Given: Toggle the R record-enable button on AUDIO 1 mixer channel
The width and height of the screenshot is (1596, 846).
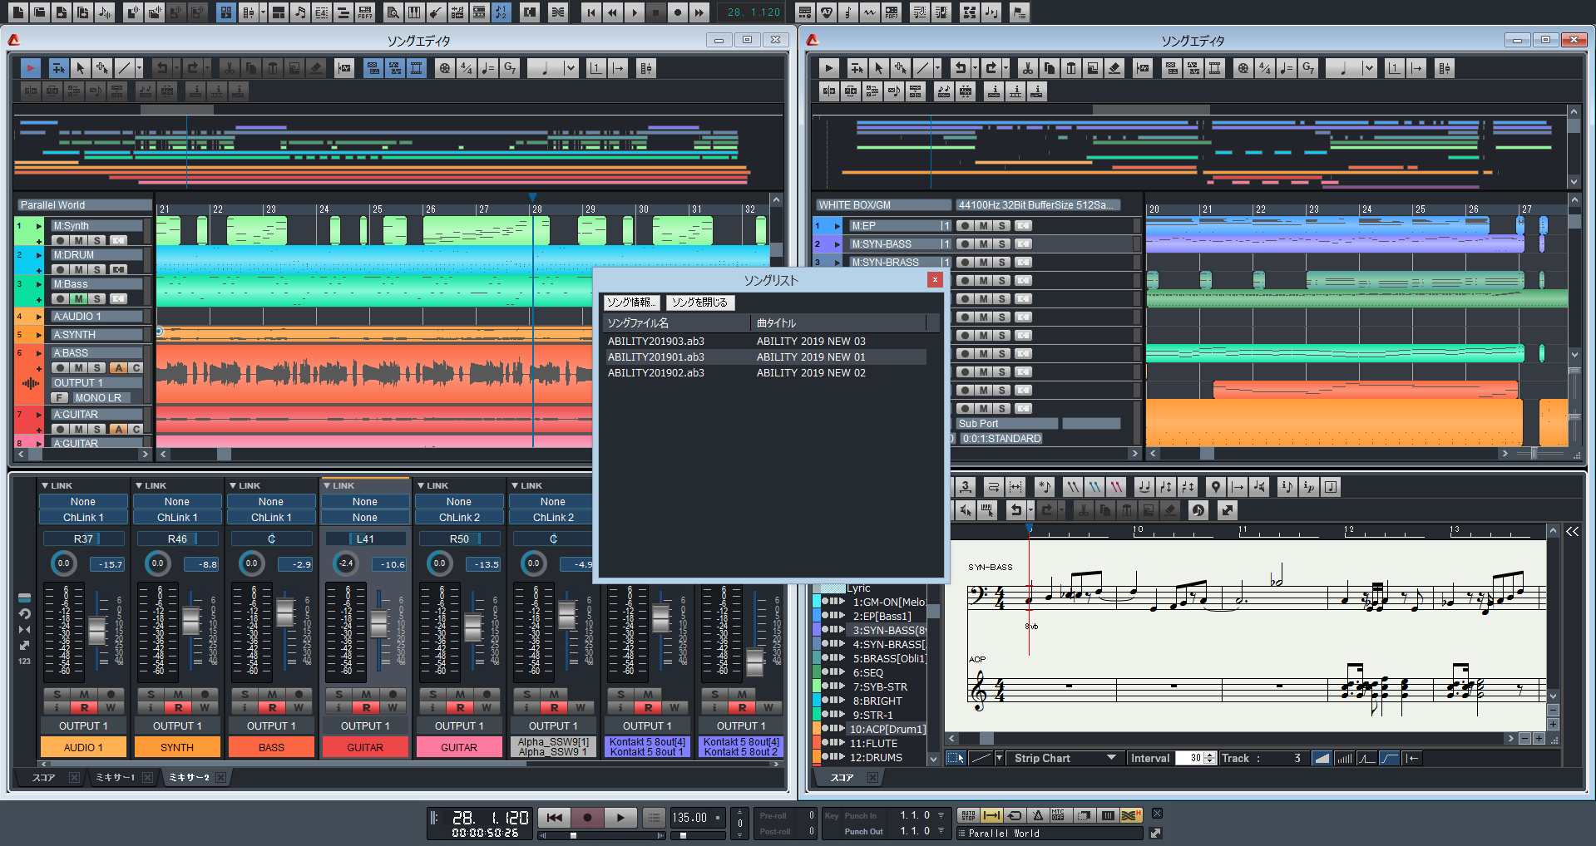Looking at the screenshot, I should [x=84, y=708].
